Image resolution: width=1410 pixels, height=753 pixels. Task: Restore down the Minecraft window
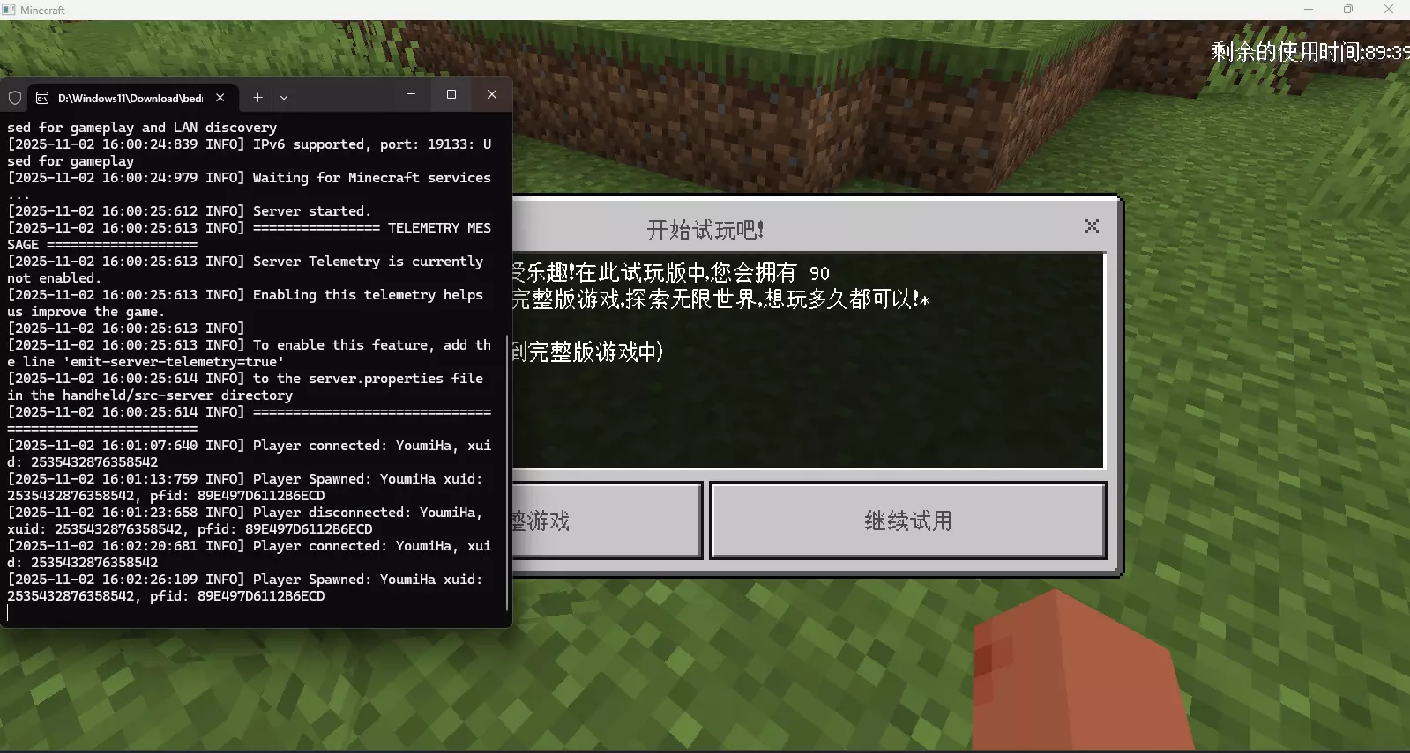[1348, 10]
